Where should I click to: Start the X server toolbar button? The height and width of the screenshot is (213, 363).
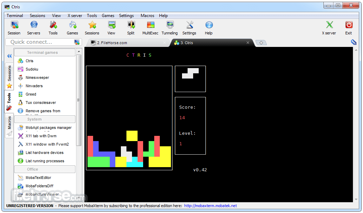(x=329, y=28)
